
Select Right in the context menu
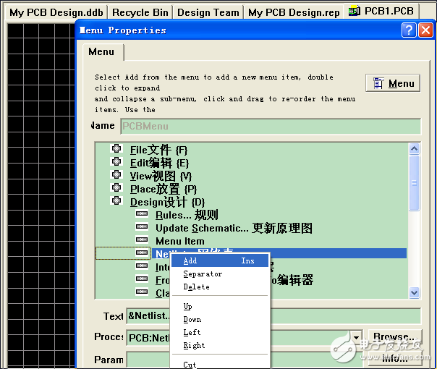[194, 345]
